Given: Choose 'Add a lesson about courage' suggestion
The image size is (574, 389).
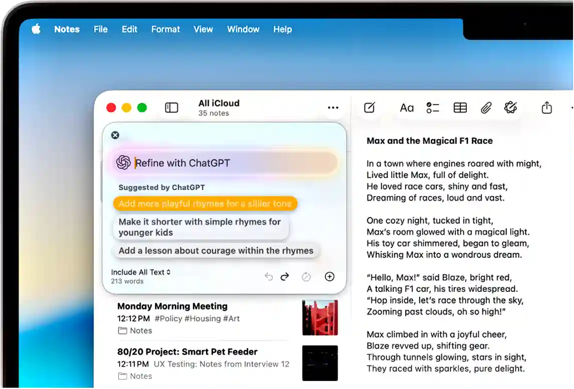Looking at the screenshot, I should [x=216, y=251].
